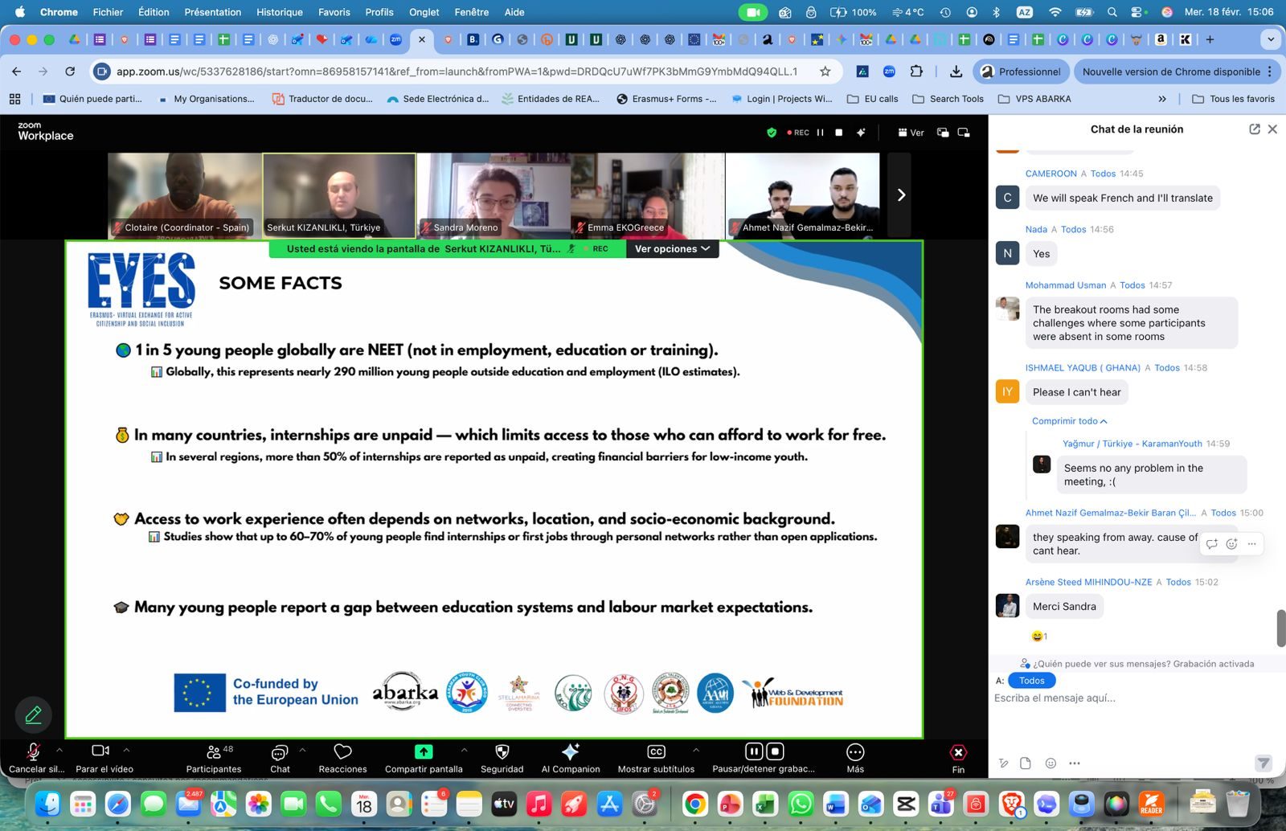Click the chat panel scrollbar thumb
This screenshot has height=831, width=1286.
point(1281,628)
